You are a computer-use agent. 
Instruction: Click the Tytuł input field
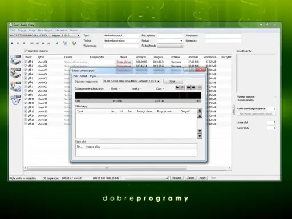pos(121,36)
